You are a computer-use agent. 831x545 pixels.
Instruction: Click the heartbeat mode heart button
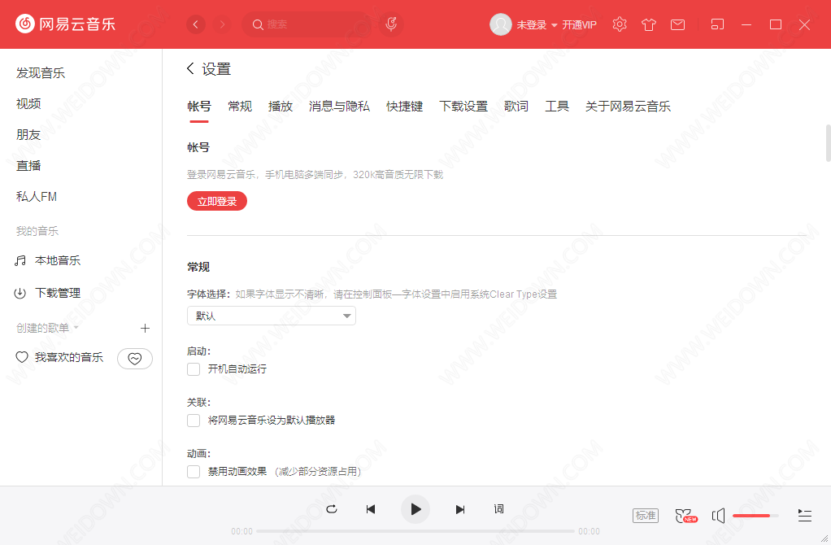pyautogui.click(x=135, y=359)
